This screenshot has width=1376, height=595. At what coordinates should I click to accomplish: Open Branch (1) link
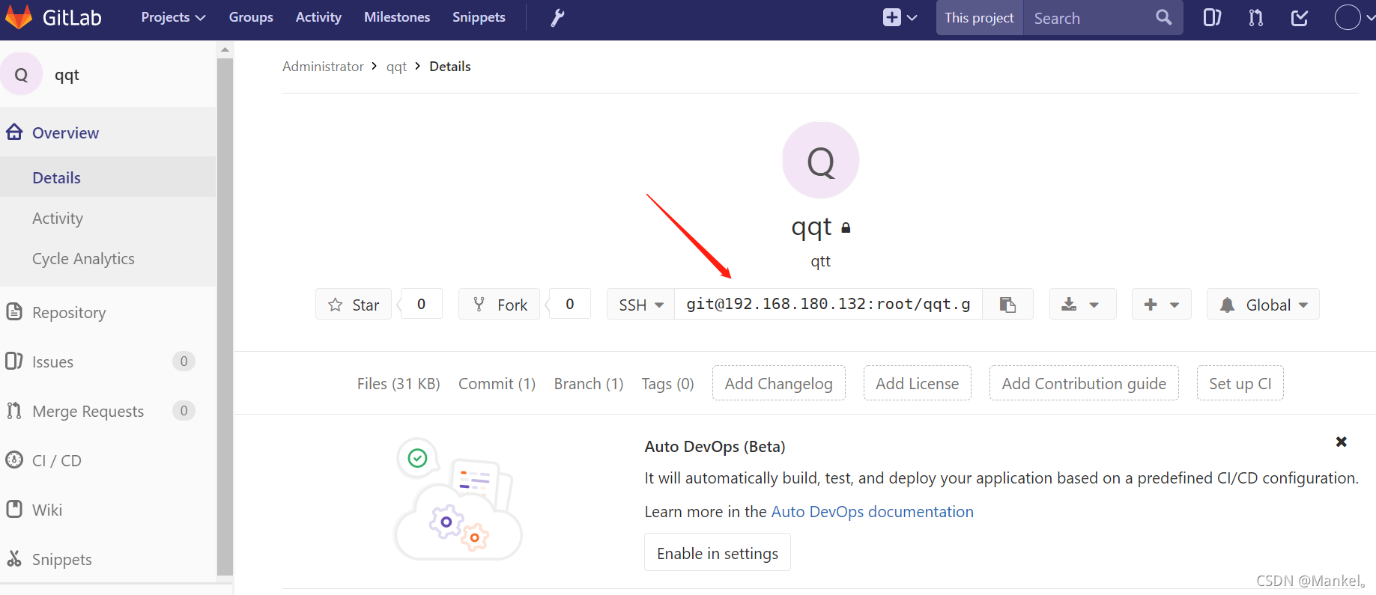pos(589,383)
